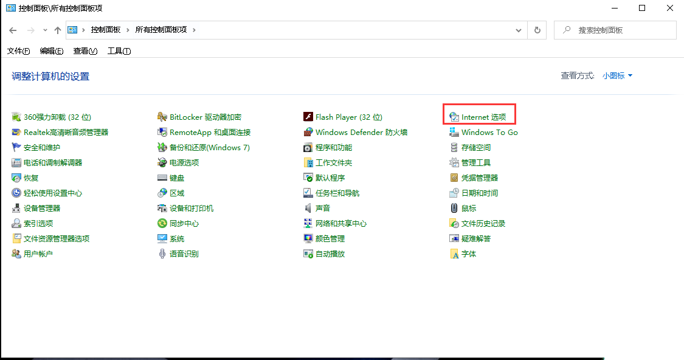Click the 日期和时间 link
Image resolution: width=684 pixels, height=360 pixels.
[480, 193]
